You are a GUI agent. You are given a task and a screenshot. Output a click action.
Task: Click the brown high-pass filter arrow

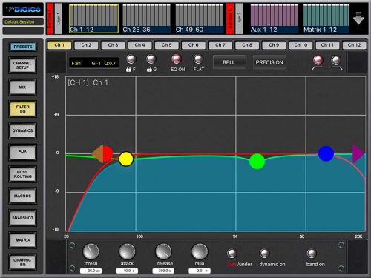[x=97, y=153]
